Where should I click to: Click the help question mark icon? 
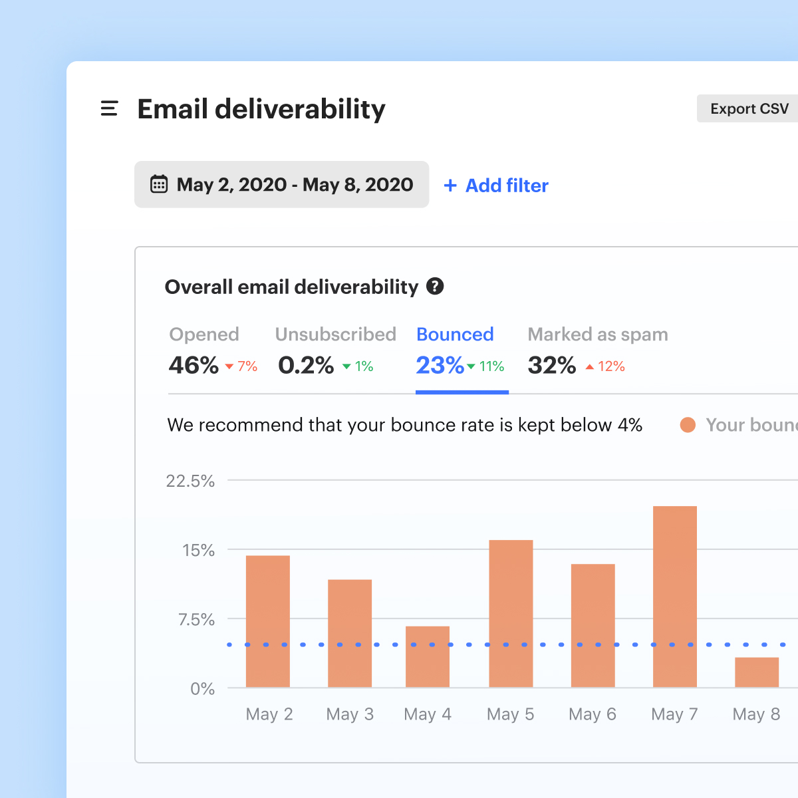[x=435, y=286]
